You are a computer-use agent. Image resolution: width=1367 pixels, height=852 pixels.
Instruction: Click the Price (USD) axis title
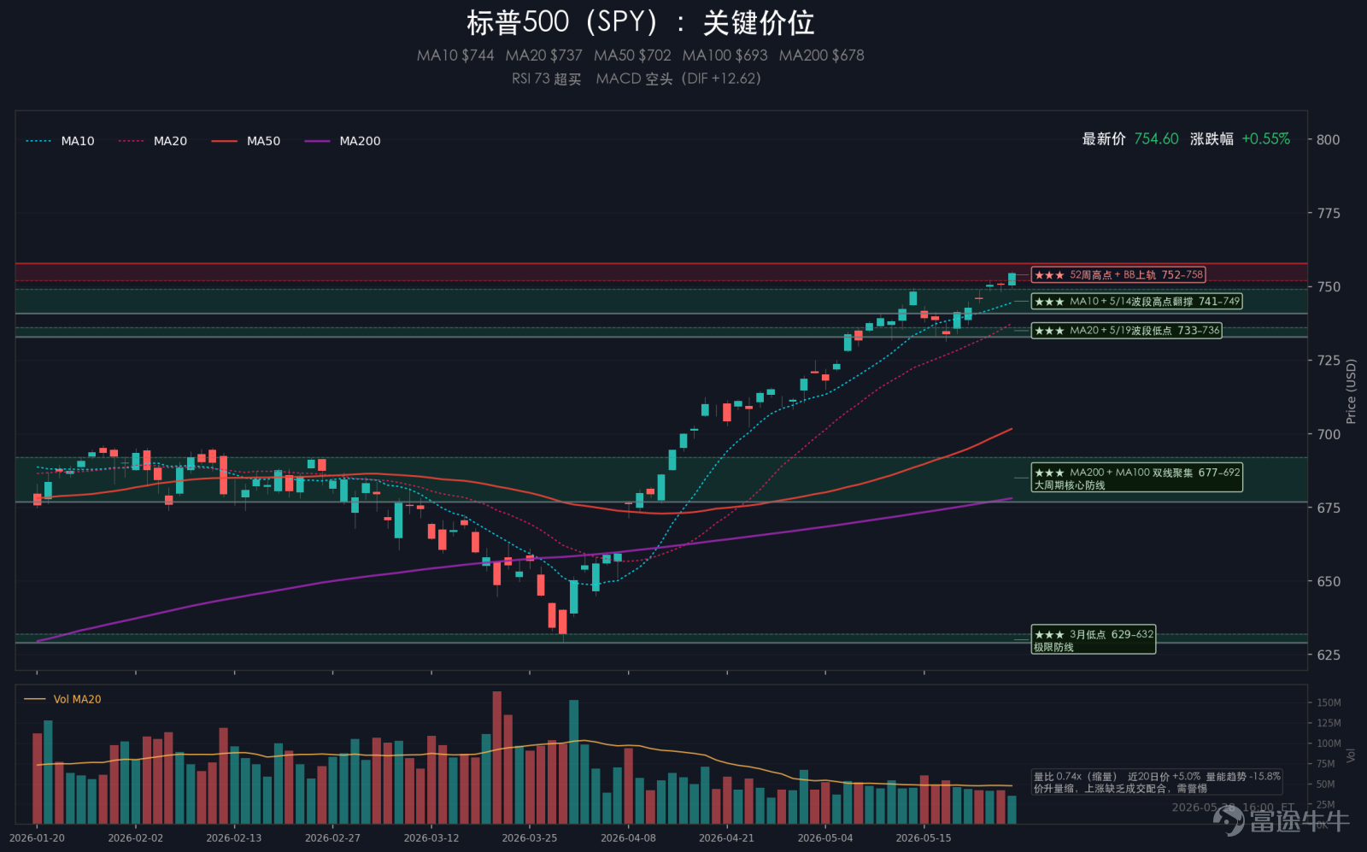pos(1351,391)
